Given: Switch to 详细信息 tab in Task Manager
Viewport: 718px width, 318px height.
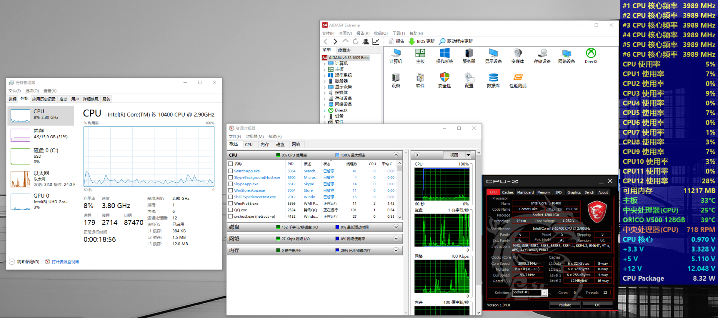Looking at the screenshot, I should [x=90, y=99].
